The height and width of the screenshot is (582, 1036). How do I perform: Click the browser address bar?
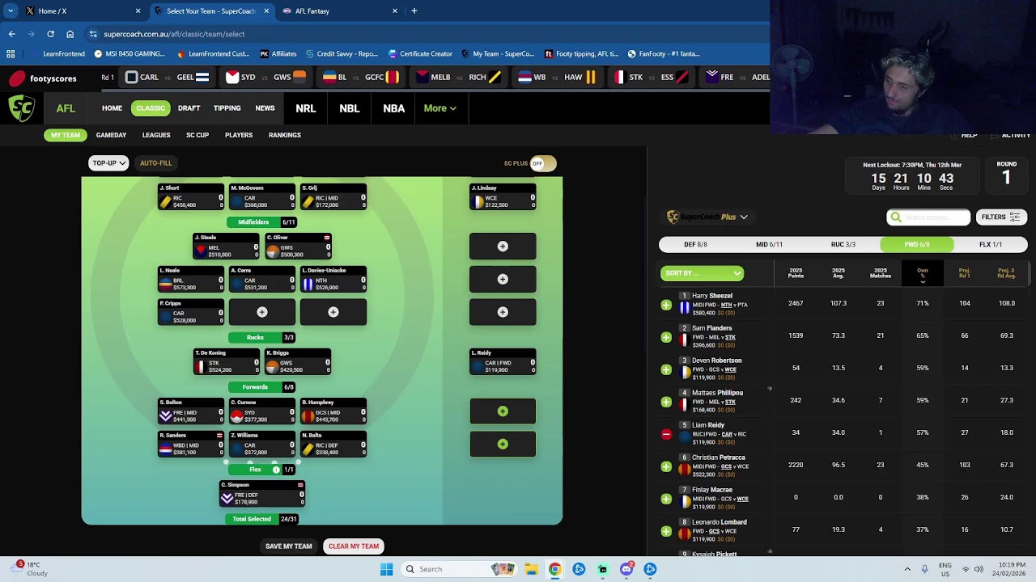[421, 34]
